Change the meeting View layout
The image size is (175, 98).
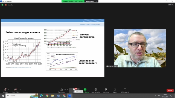[x=171, y=5]
